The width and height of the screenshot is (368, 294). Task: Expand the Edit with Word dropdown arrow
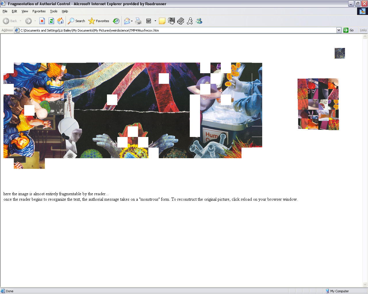[155, 21]
